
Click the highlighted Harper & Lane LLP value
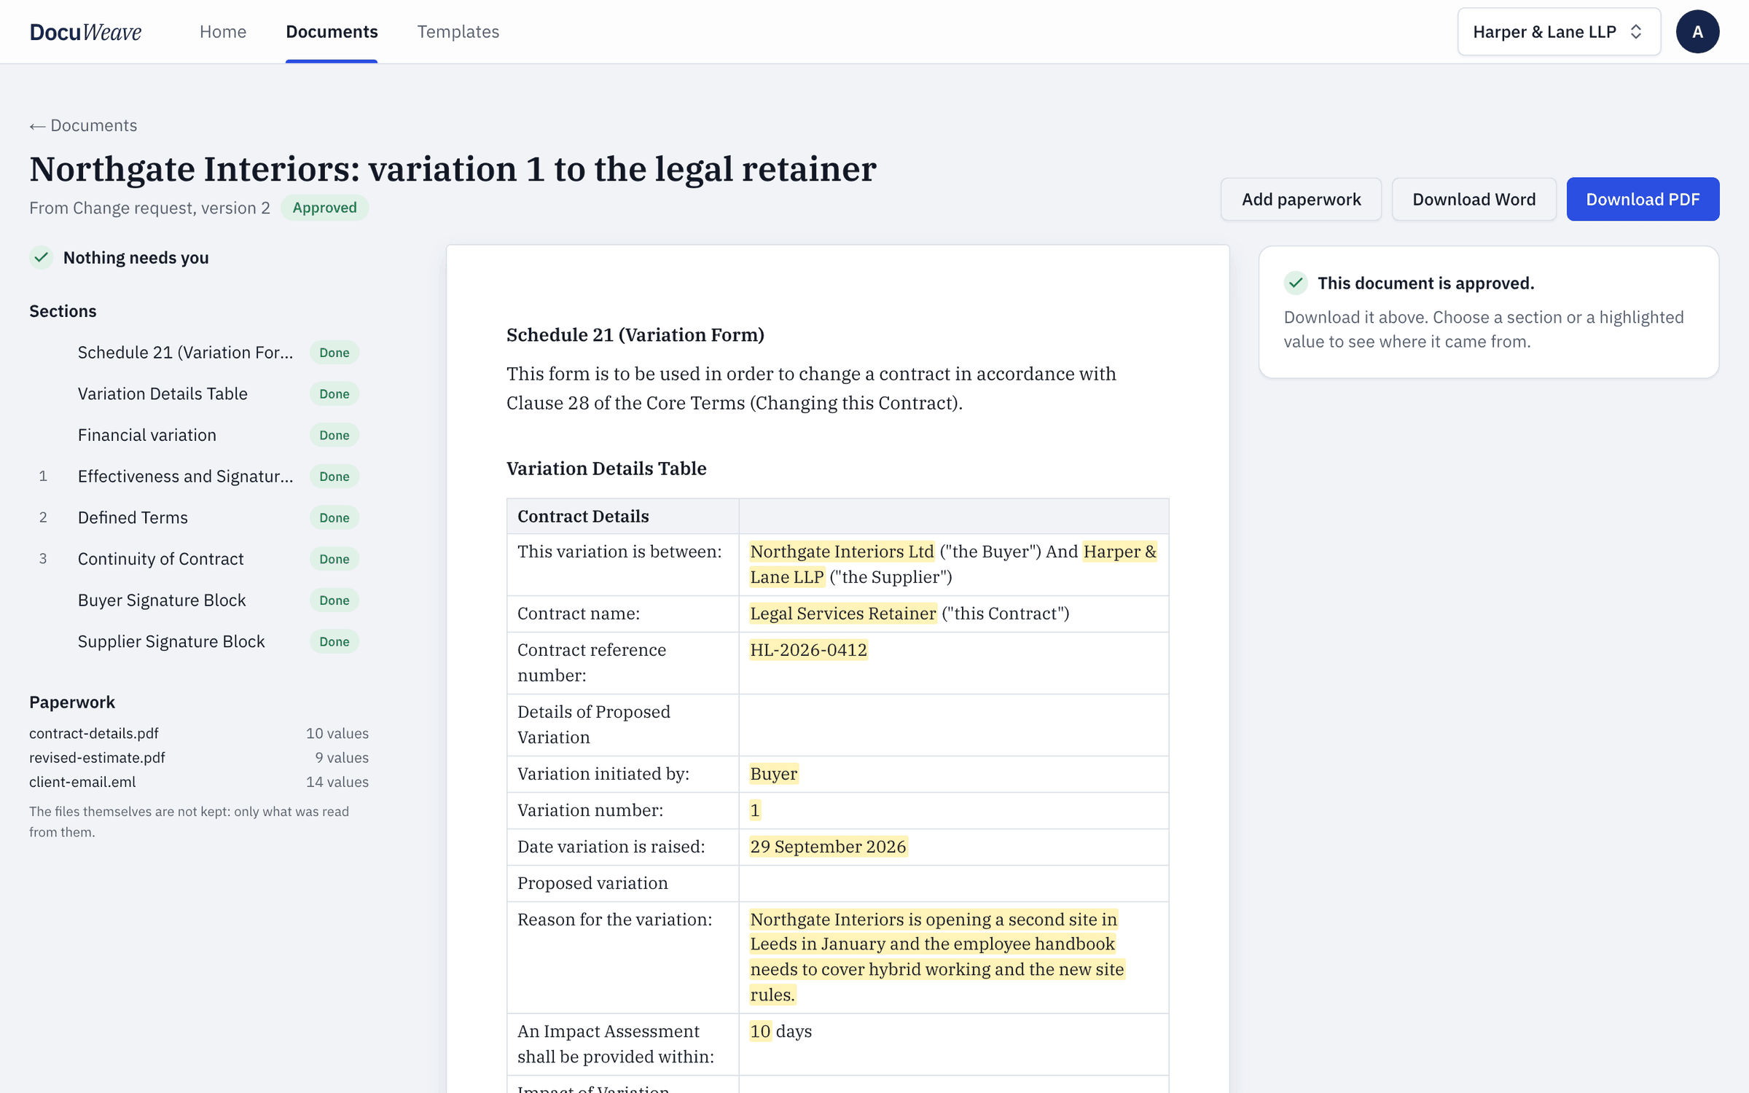[x=953, y=564]
